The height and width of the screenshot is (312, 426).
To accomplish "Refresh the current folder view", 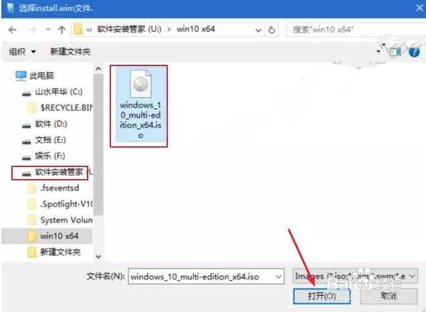I will (x=272, y=30).
